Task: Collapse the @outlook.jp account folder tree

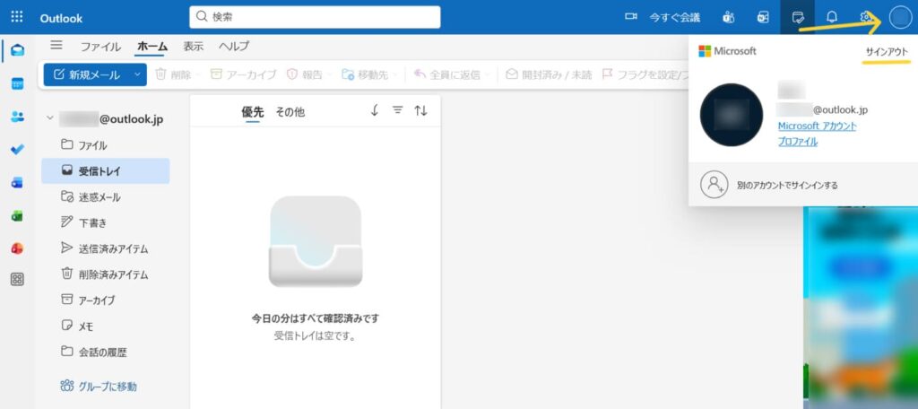Action: [50, 119]
